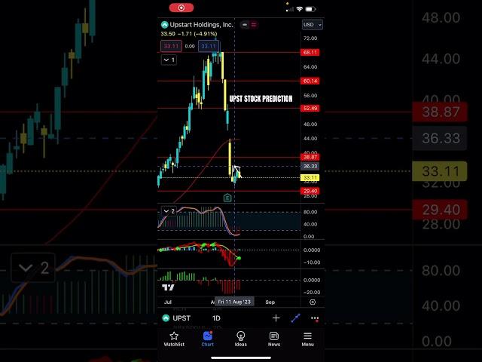Click the 38.87 price level label
482x362 pixels.
click(310, 157)
